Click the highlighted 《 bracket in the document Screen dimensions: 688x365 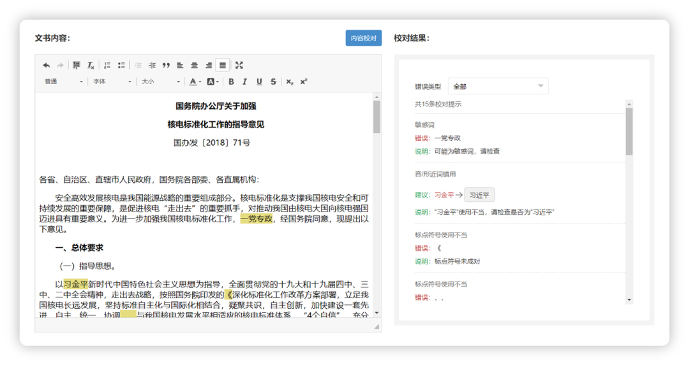(x=228, y=294)
